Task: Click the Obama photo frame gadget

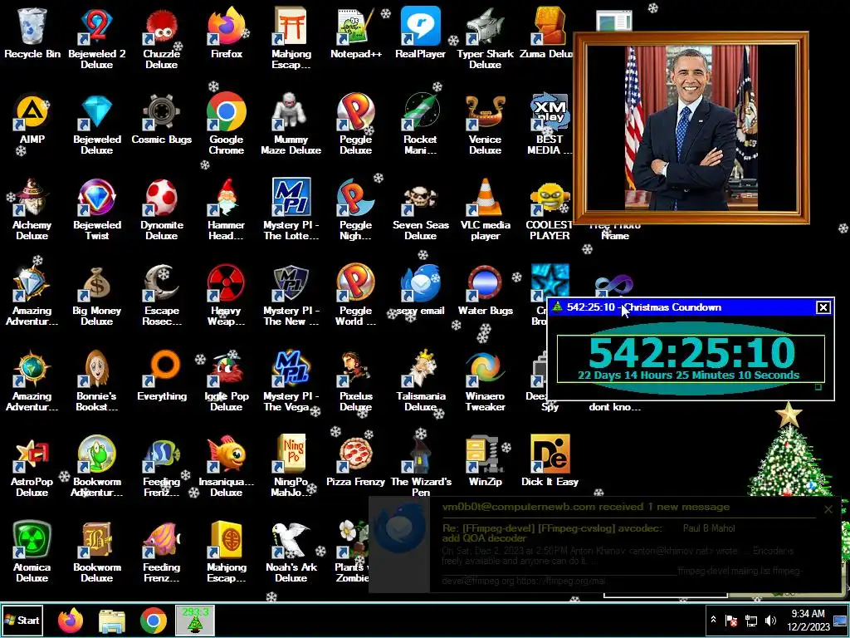Action: (691, 127)
